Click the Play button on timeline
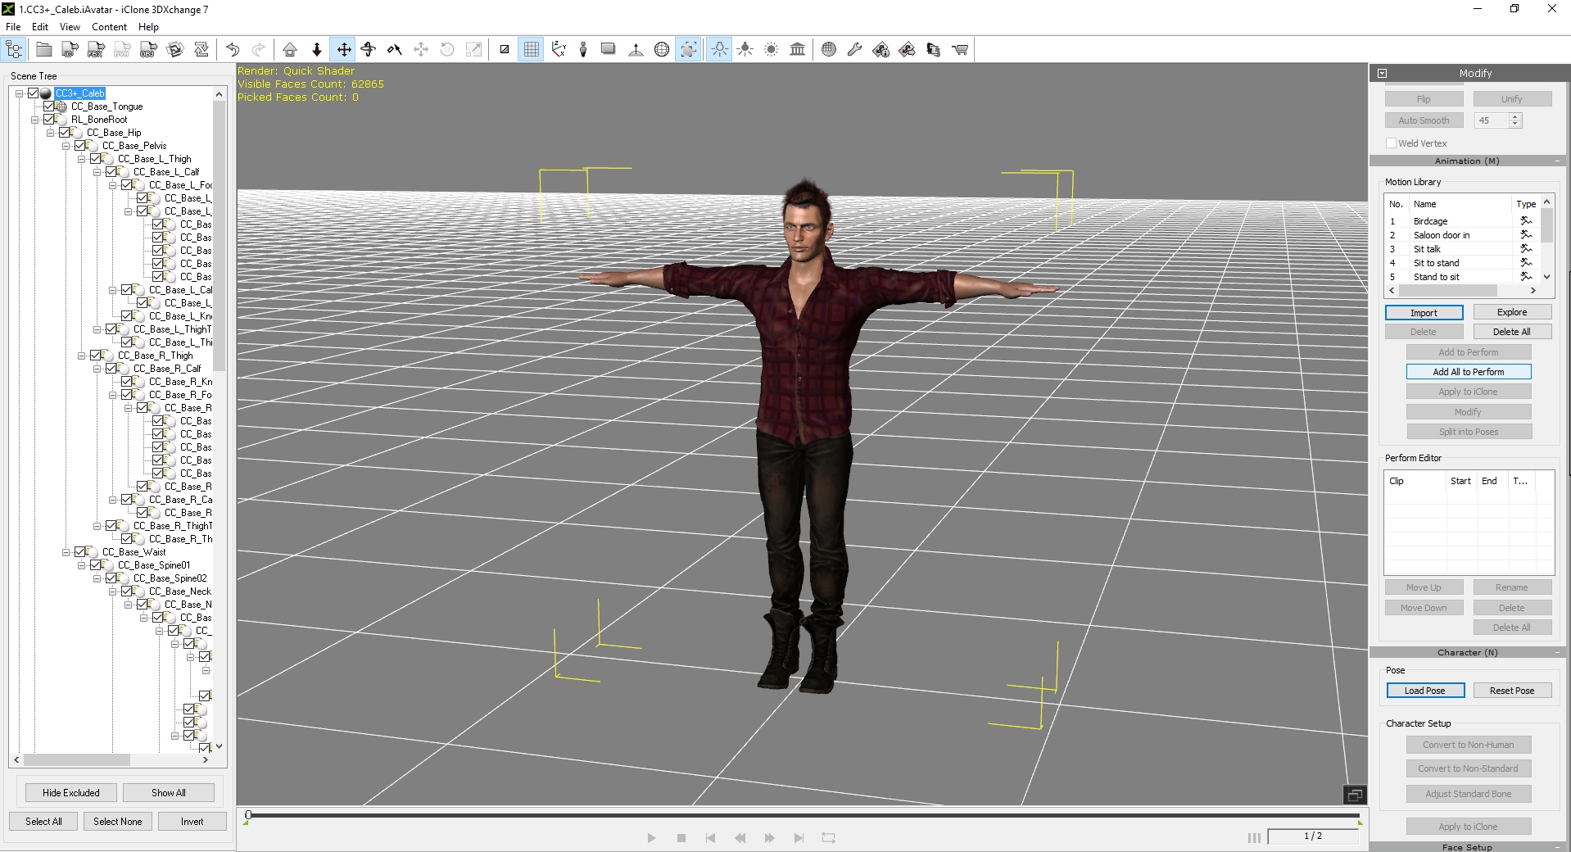The width and height of the screenshot is (1571, 852). [651, 838]
